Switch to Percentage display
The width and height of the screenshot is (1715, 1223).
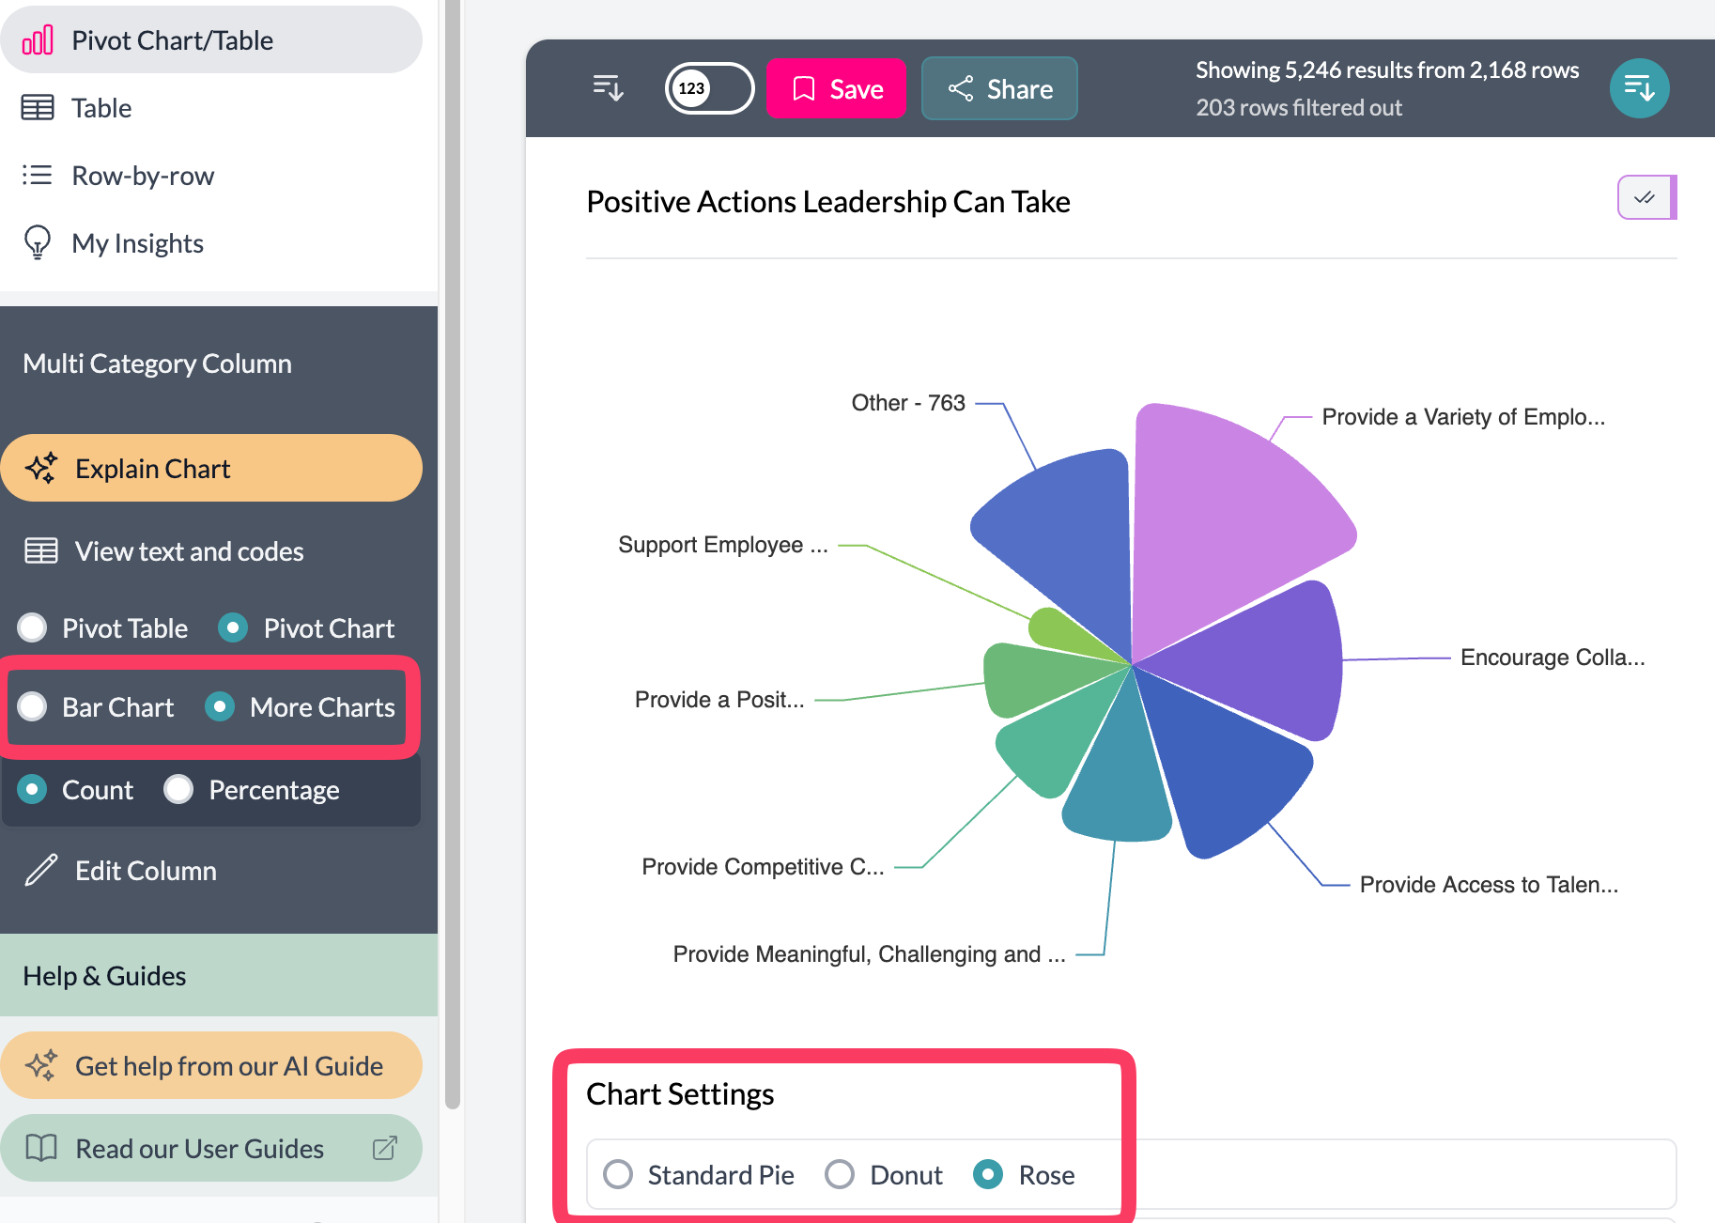coord(178,790)
